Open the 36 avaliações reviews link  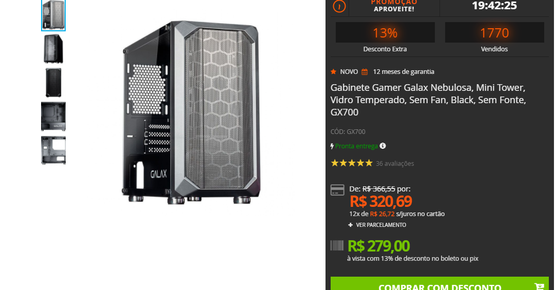(x=395, y=163)
